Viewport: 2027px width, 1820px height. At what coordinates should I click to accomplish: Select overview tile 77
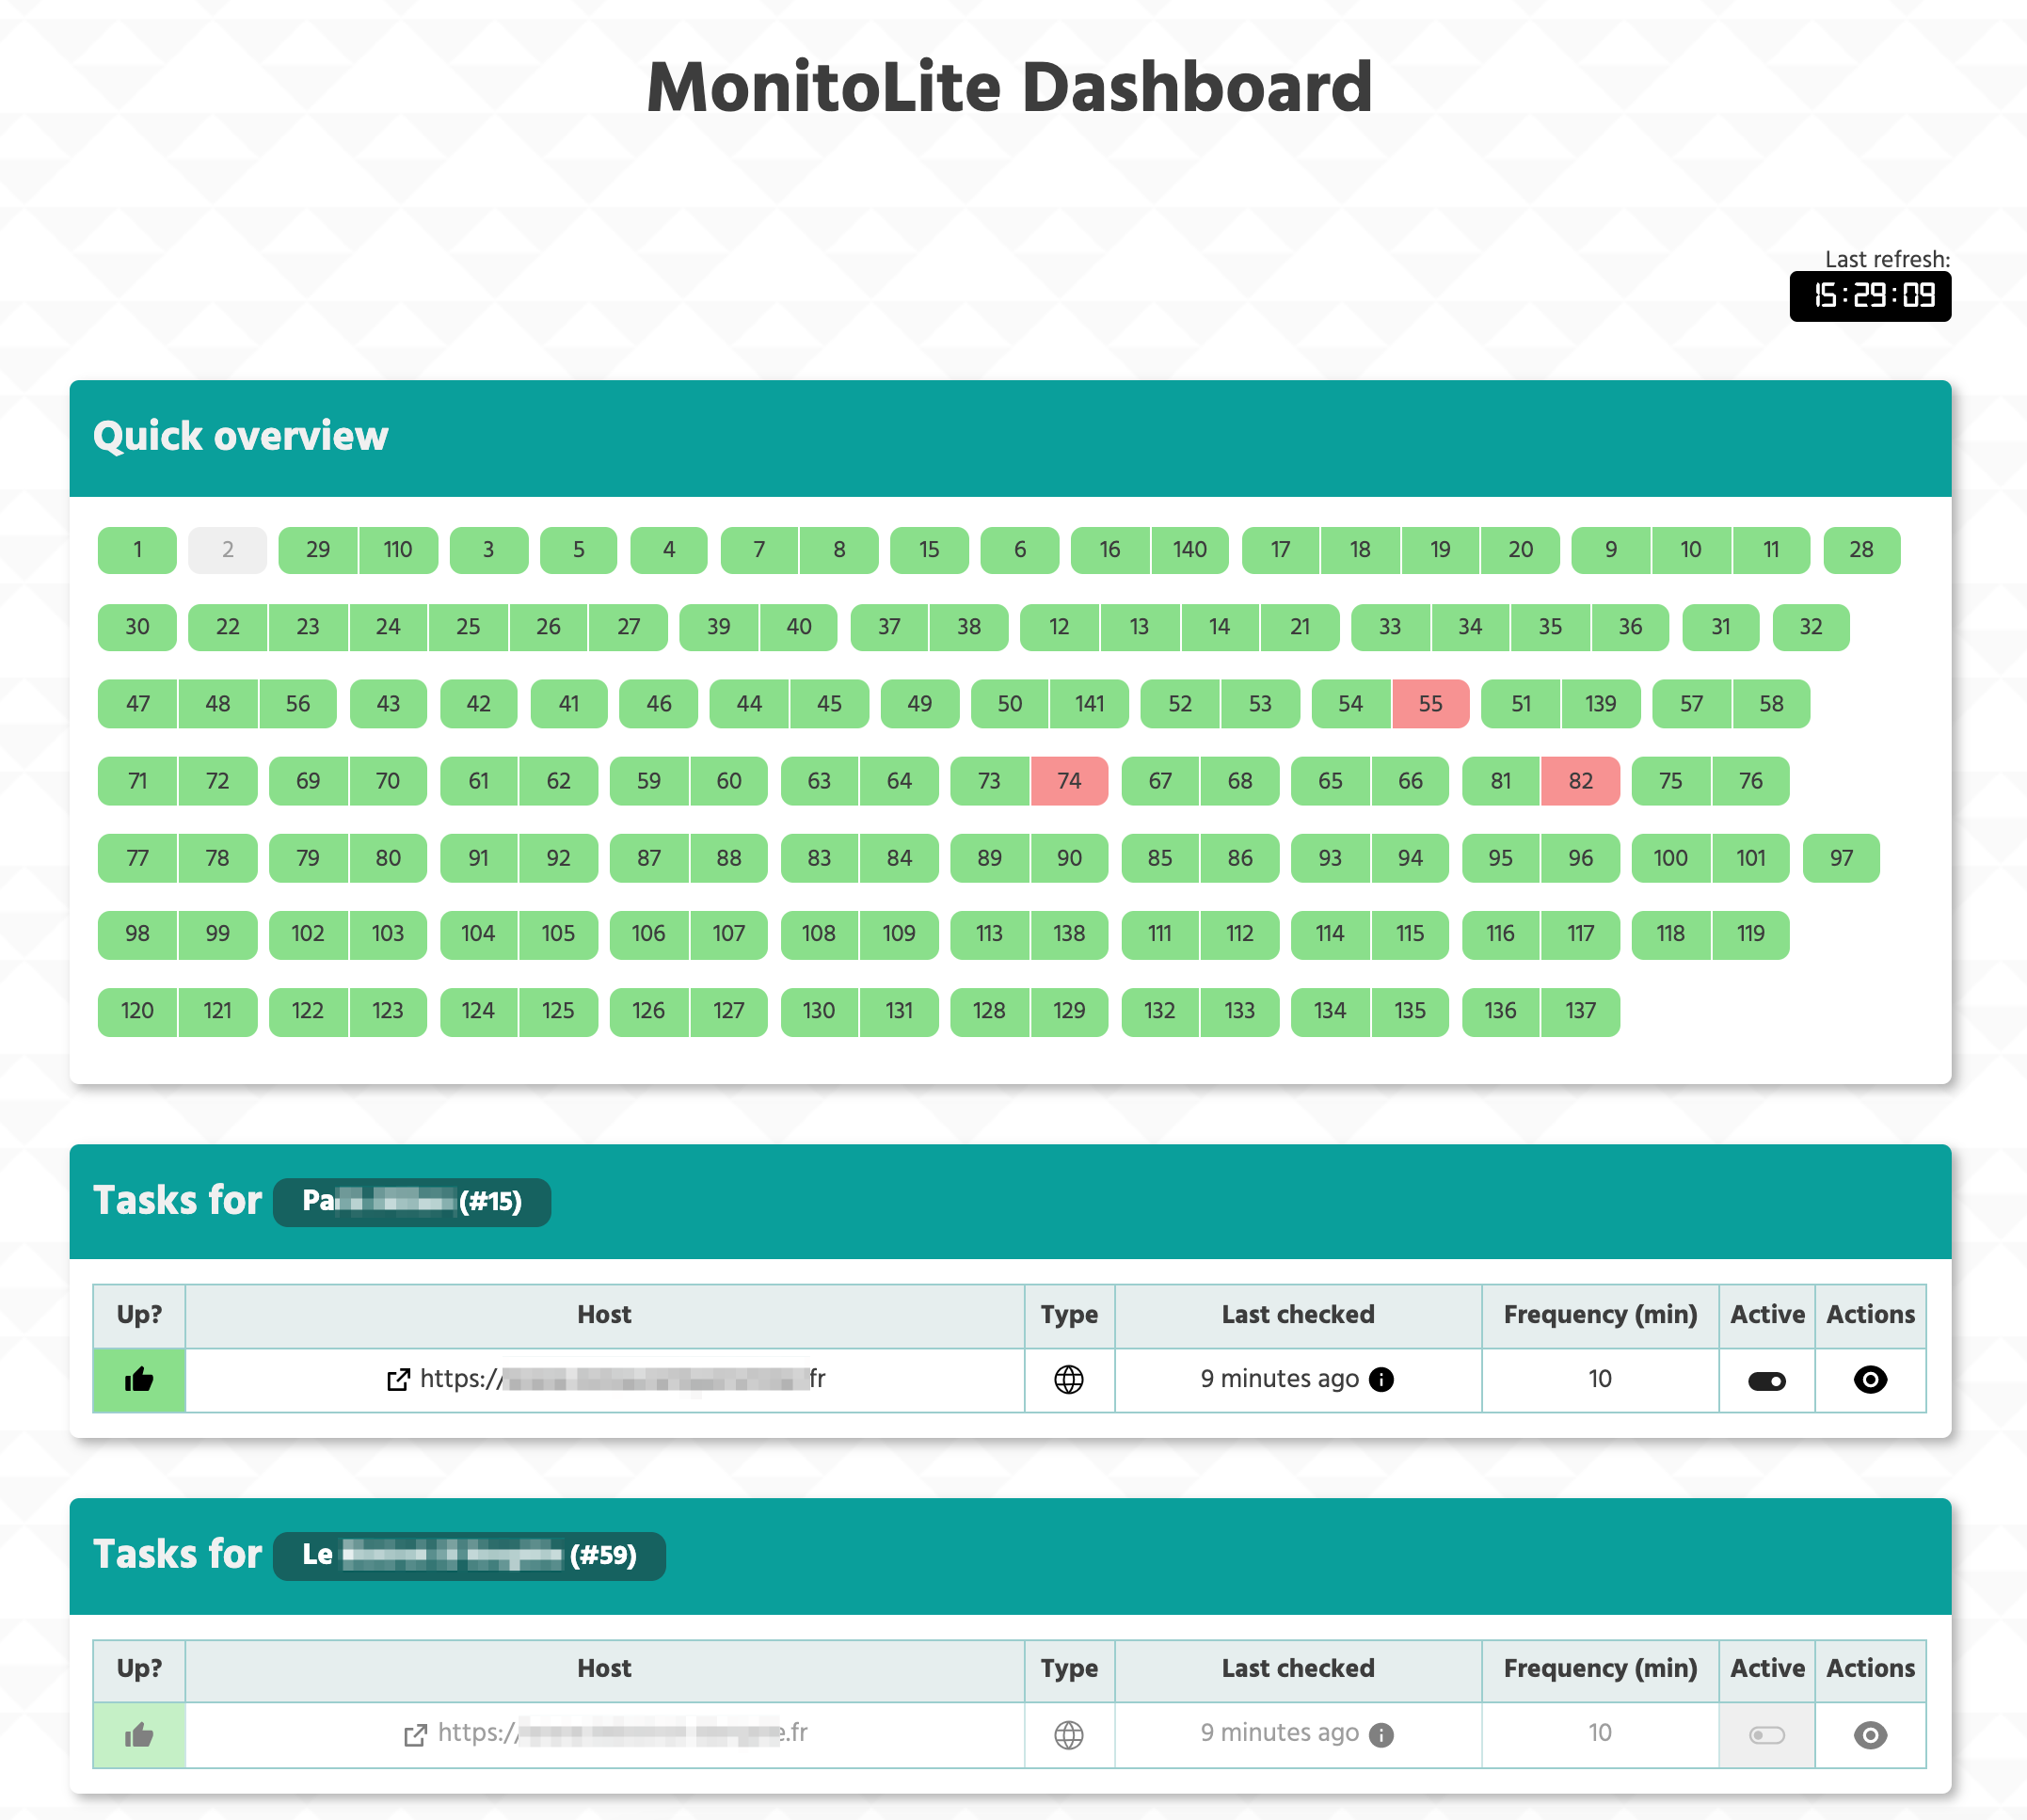(x=137, y=858)
